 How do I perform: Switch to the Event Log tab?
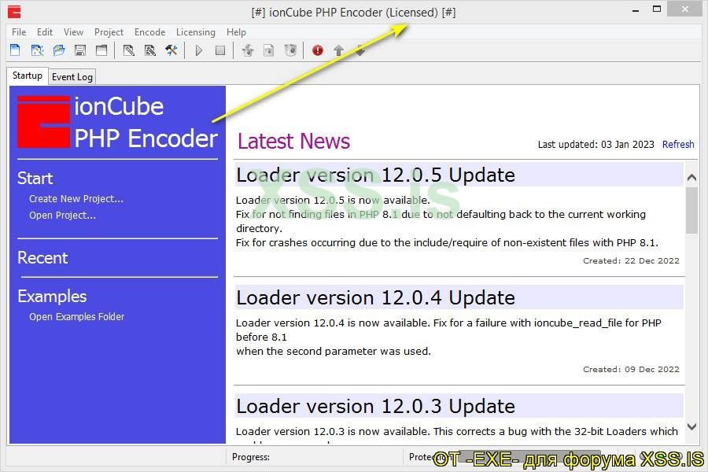72,77
